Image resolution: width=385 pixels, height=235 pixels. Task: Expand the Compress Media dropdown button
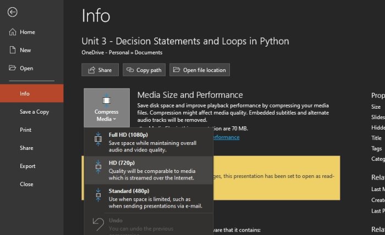[107, 108]
